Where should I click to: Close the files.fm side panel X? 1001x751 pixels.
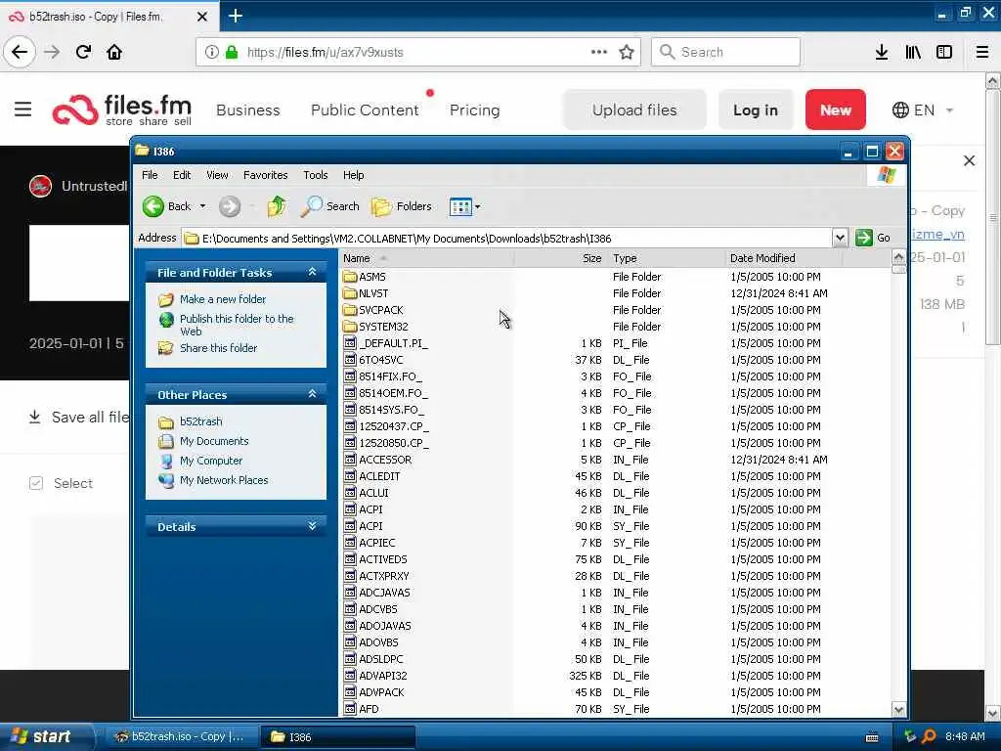click(x=969, y=161)
